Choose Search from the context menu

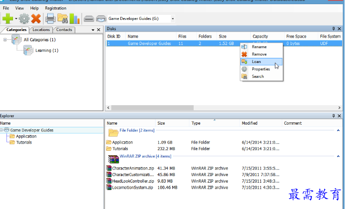pos(261,76)
